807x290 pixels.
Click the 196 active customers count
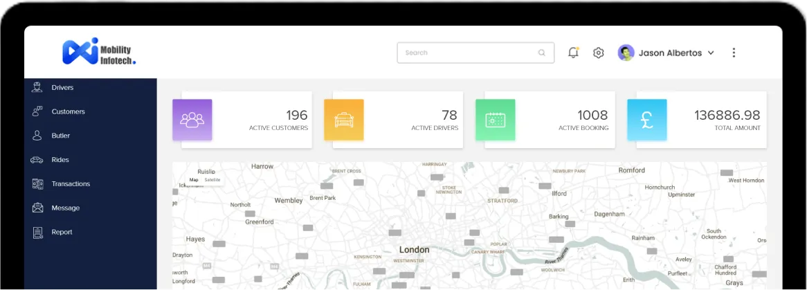(x=297, y=115)
